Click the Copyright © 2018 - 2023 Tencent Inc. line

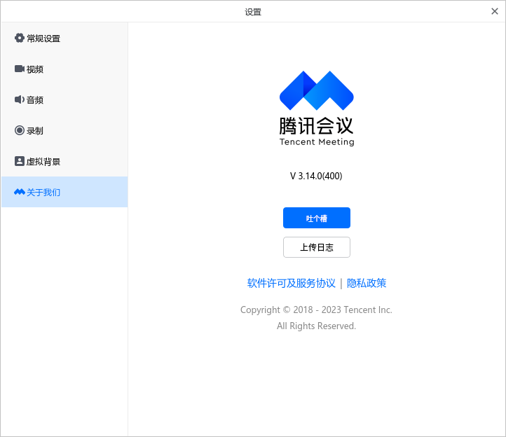tap(316, 310)
